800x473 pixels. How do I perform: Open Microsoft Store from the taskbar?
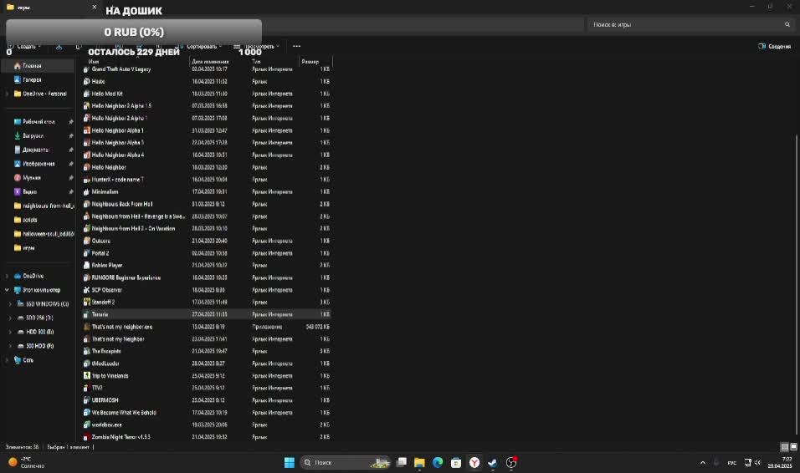(456, 462)
